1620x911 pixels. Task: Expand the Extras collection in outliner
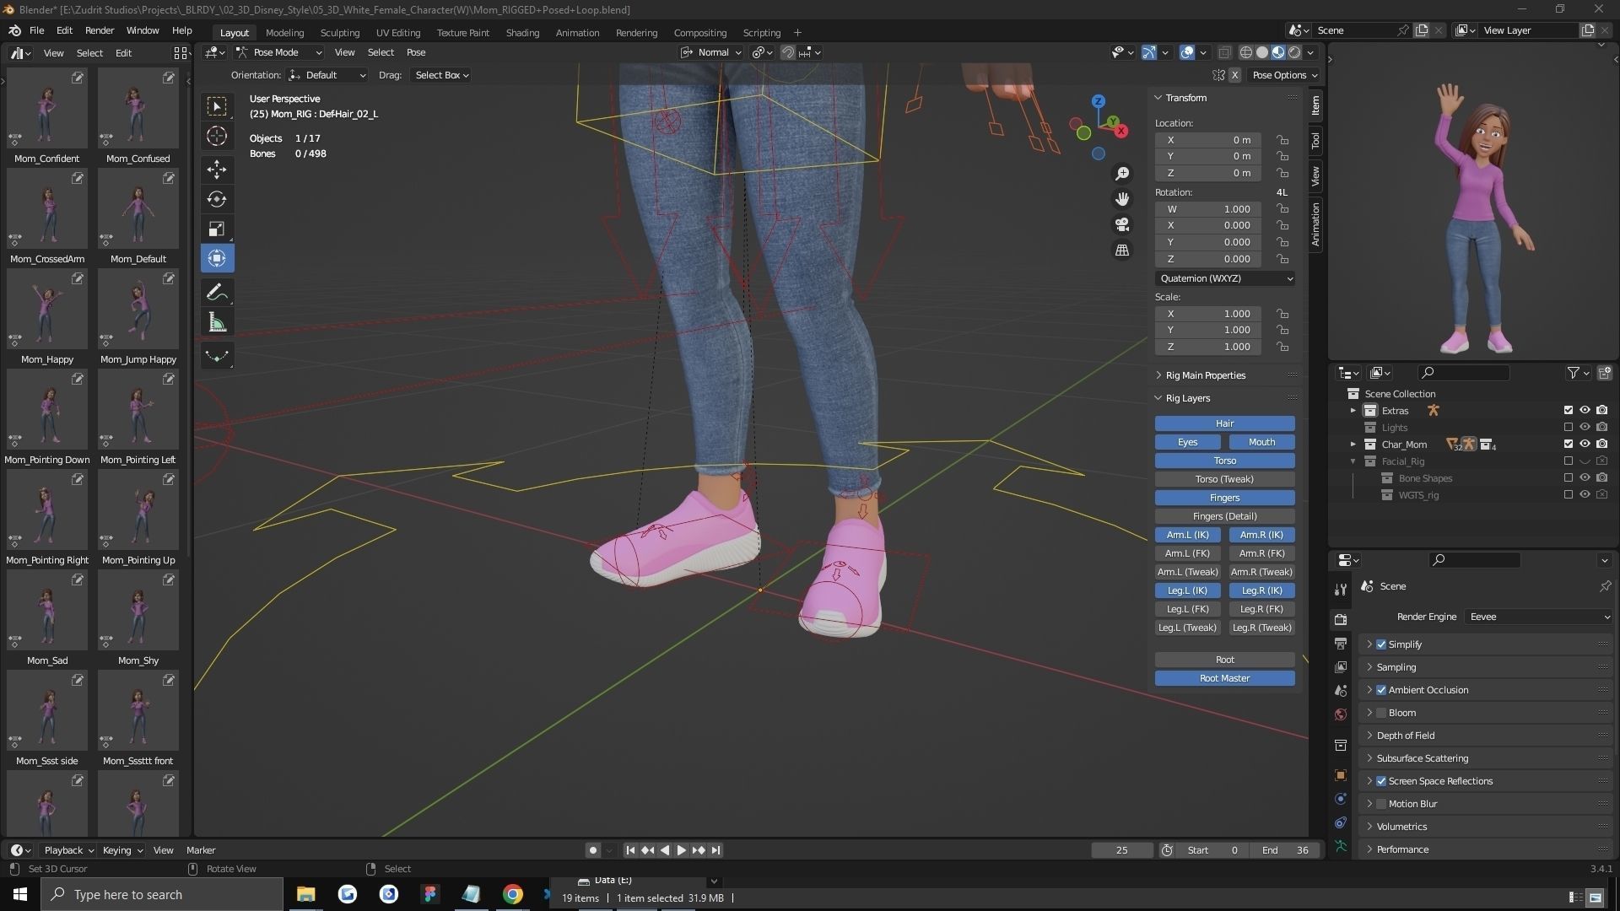pyautogui.click(x=1353, y=411)
